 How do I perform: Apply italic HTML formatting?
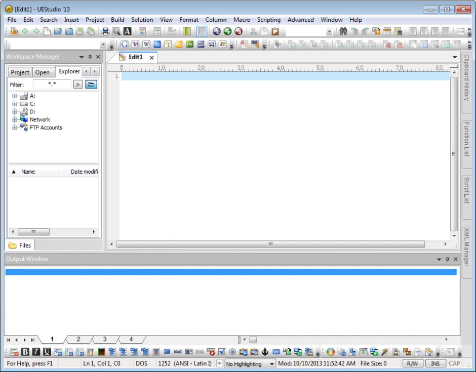point(36,352)
